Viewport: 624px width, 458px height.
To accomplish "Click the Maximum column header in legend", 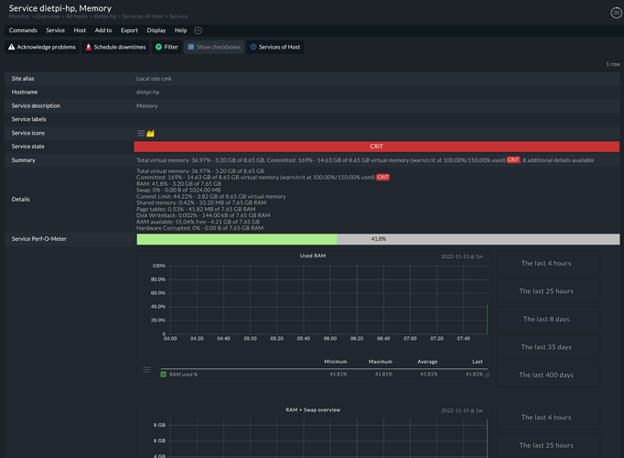I will click(x=380, y=362).
